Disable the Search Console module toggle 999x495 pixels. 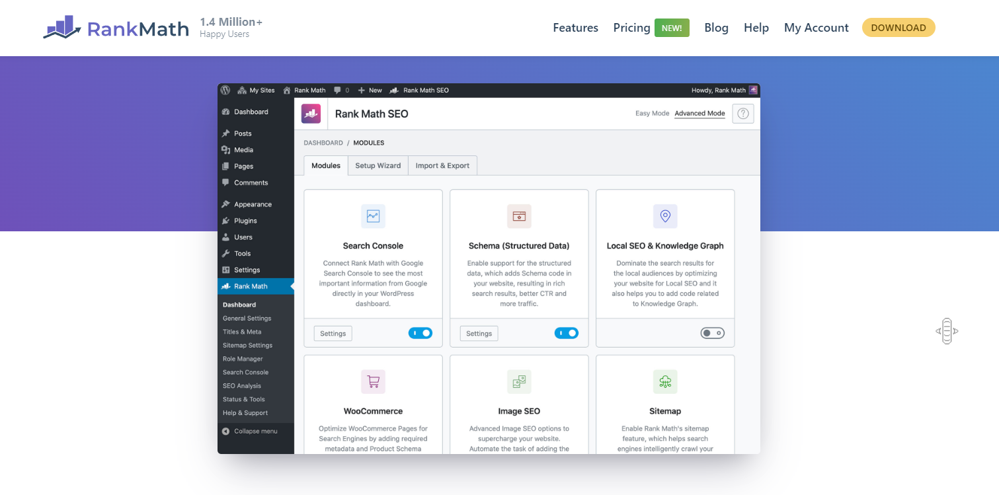click(x=420, y=333)
